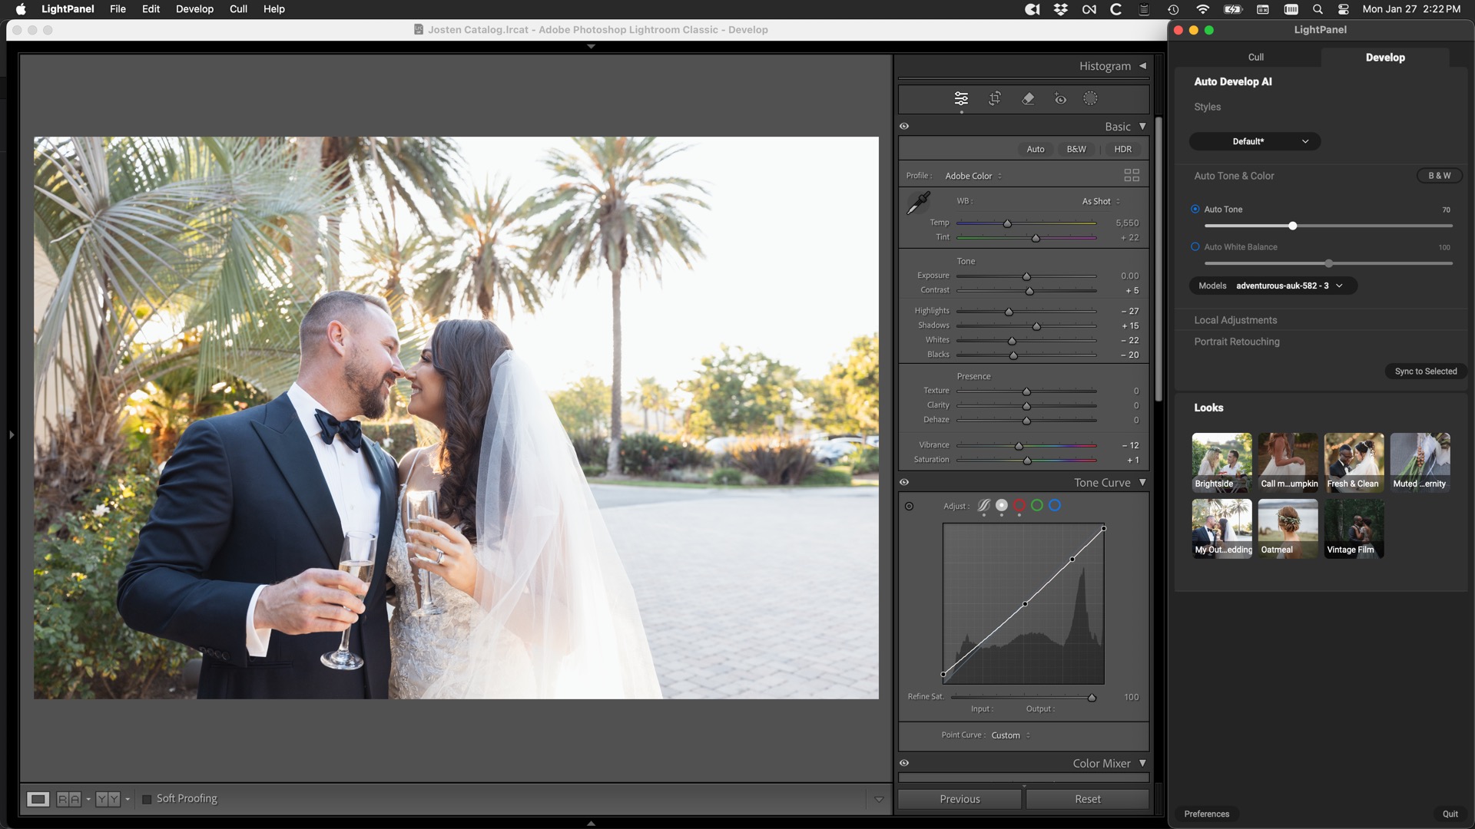Select the Crop overlay tool

995,98
